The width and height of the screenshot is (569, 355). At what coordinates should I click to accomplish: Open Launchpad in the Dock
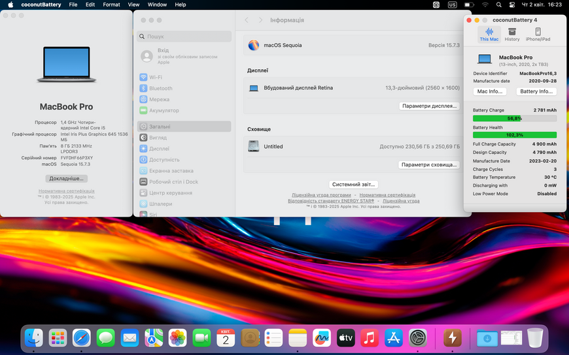[58, 338]
